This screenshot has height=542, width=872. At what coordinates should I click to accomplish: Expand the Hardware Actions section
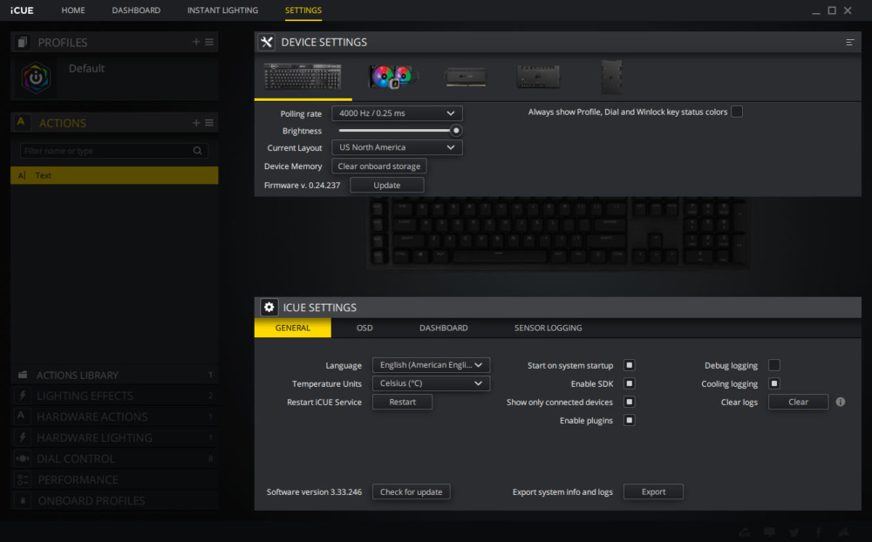(x=114, y=417)
